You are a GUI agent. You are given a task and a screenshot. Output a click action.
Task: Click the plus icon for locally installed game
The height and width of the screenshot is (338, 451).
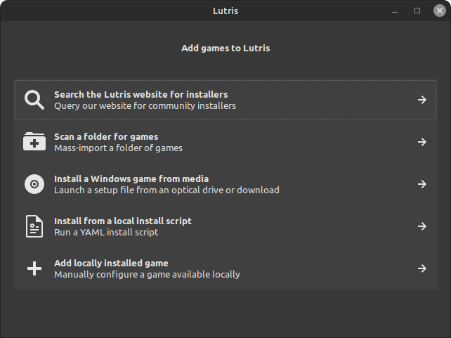[x=34, y=268]
